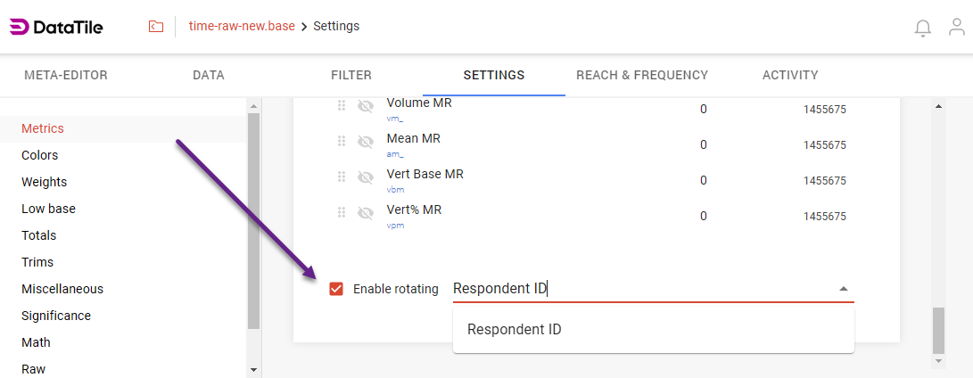Go to Significance settings section
Screen dimensions: 973x378
coord(56,316)
